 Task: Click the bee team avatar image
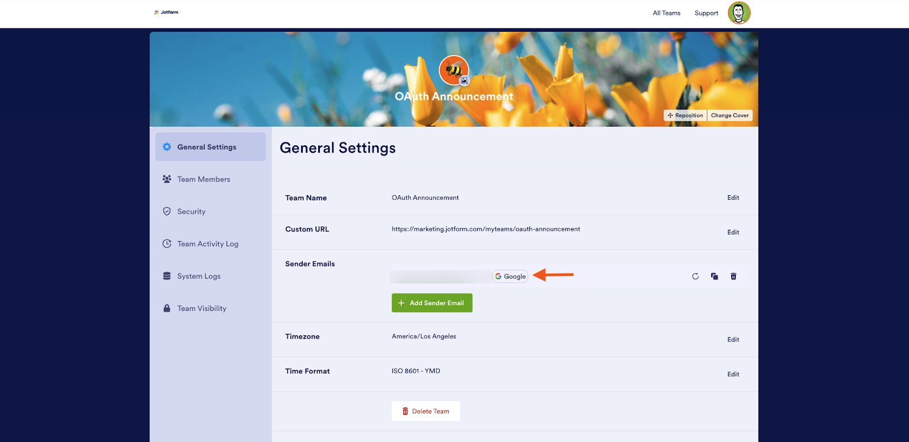coord(453,70)
